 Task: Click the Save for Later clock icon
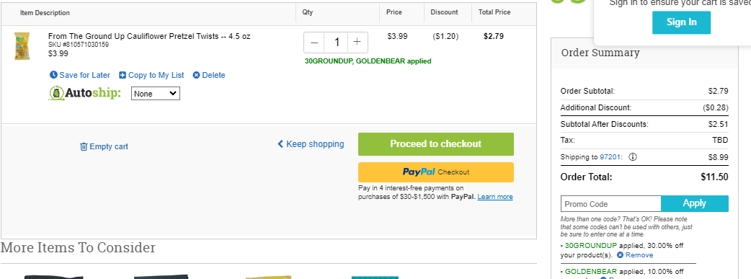click(x=53, y=75)
